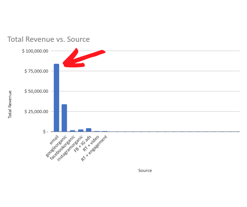Screen dimensions: 247x207
Task: Click the facebookorganic bar
Action: [x=73, y=131]
